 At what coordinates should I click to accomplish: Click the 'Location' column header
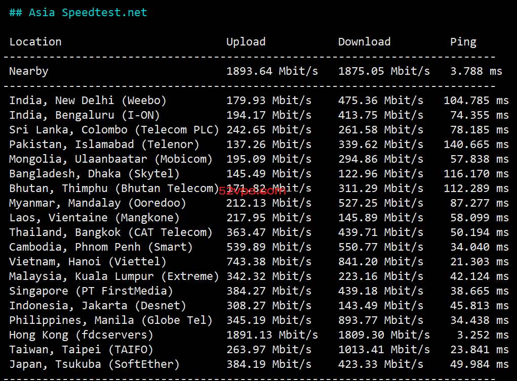(x=35, y=42)
